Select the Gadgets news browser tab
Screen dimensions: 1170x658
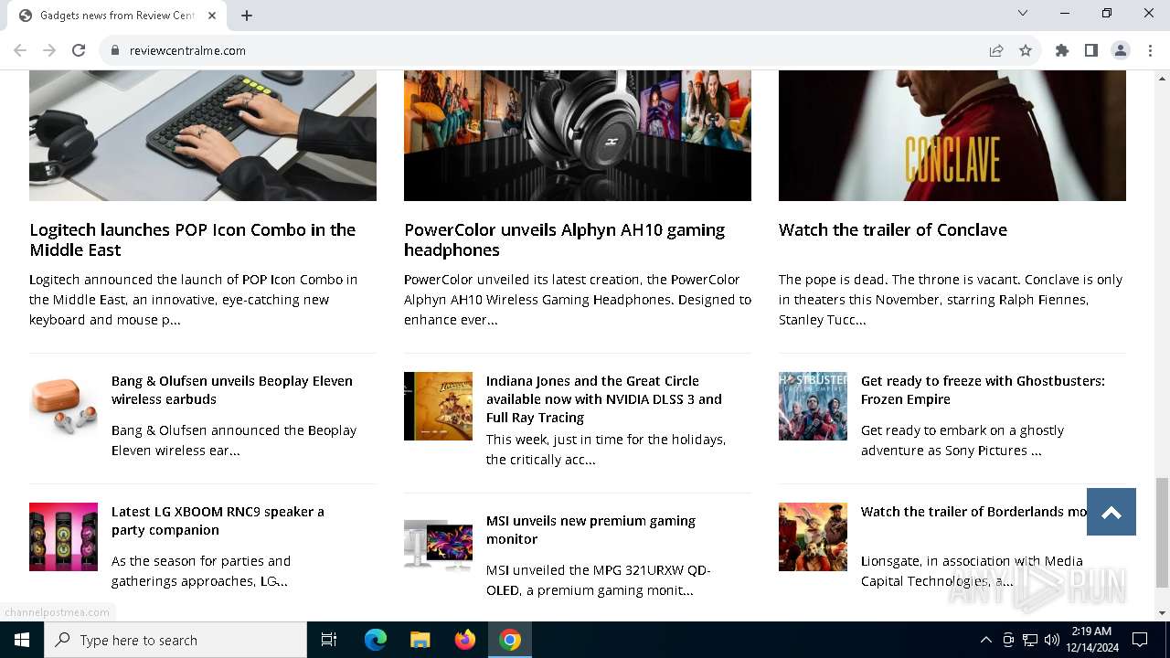[x=117, y=16]
